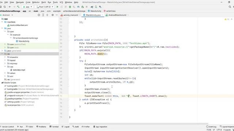This screenshot has height=131, width=234.
Task: Open the TODO tool window
Action: tap(29, 127)
